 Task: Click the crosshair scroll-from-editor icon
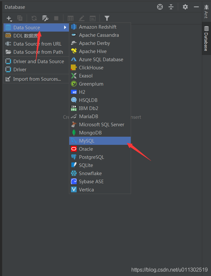coord(160,7)
